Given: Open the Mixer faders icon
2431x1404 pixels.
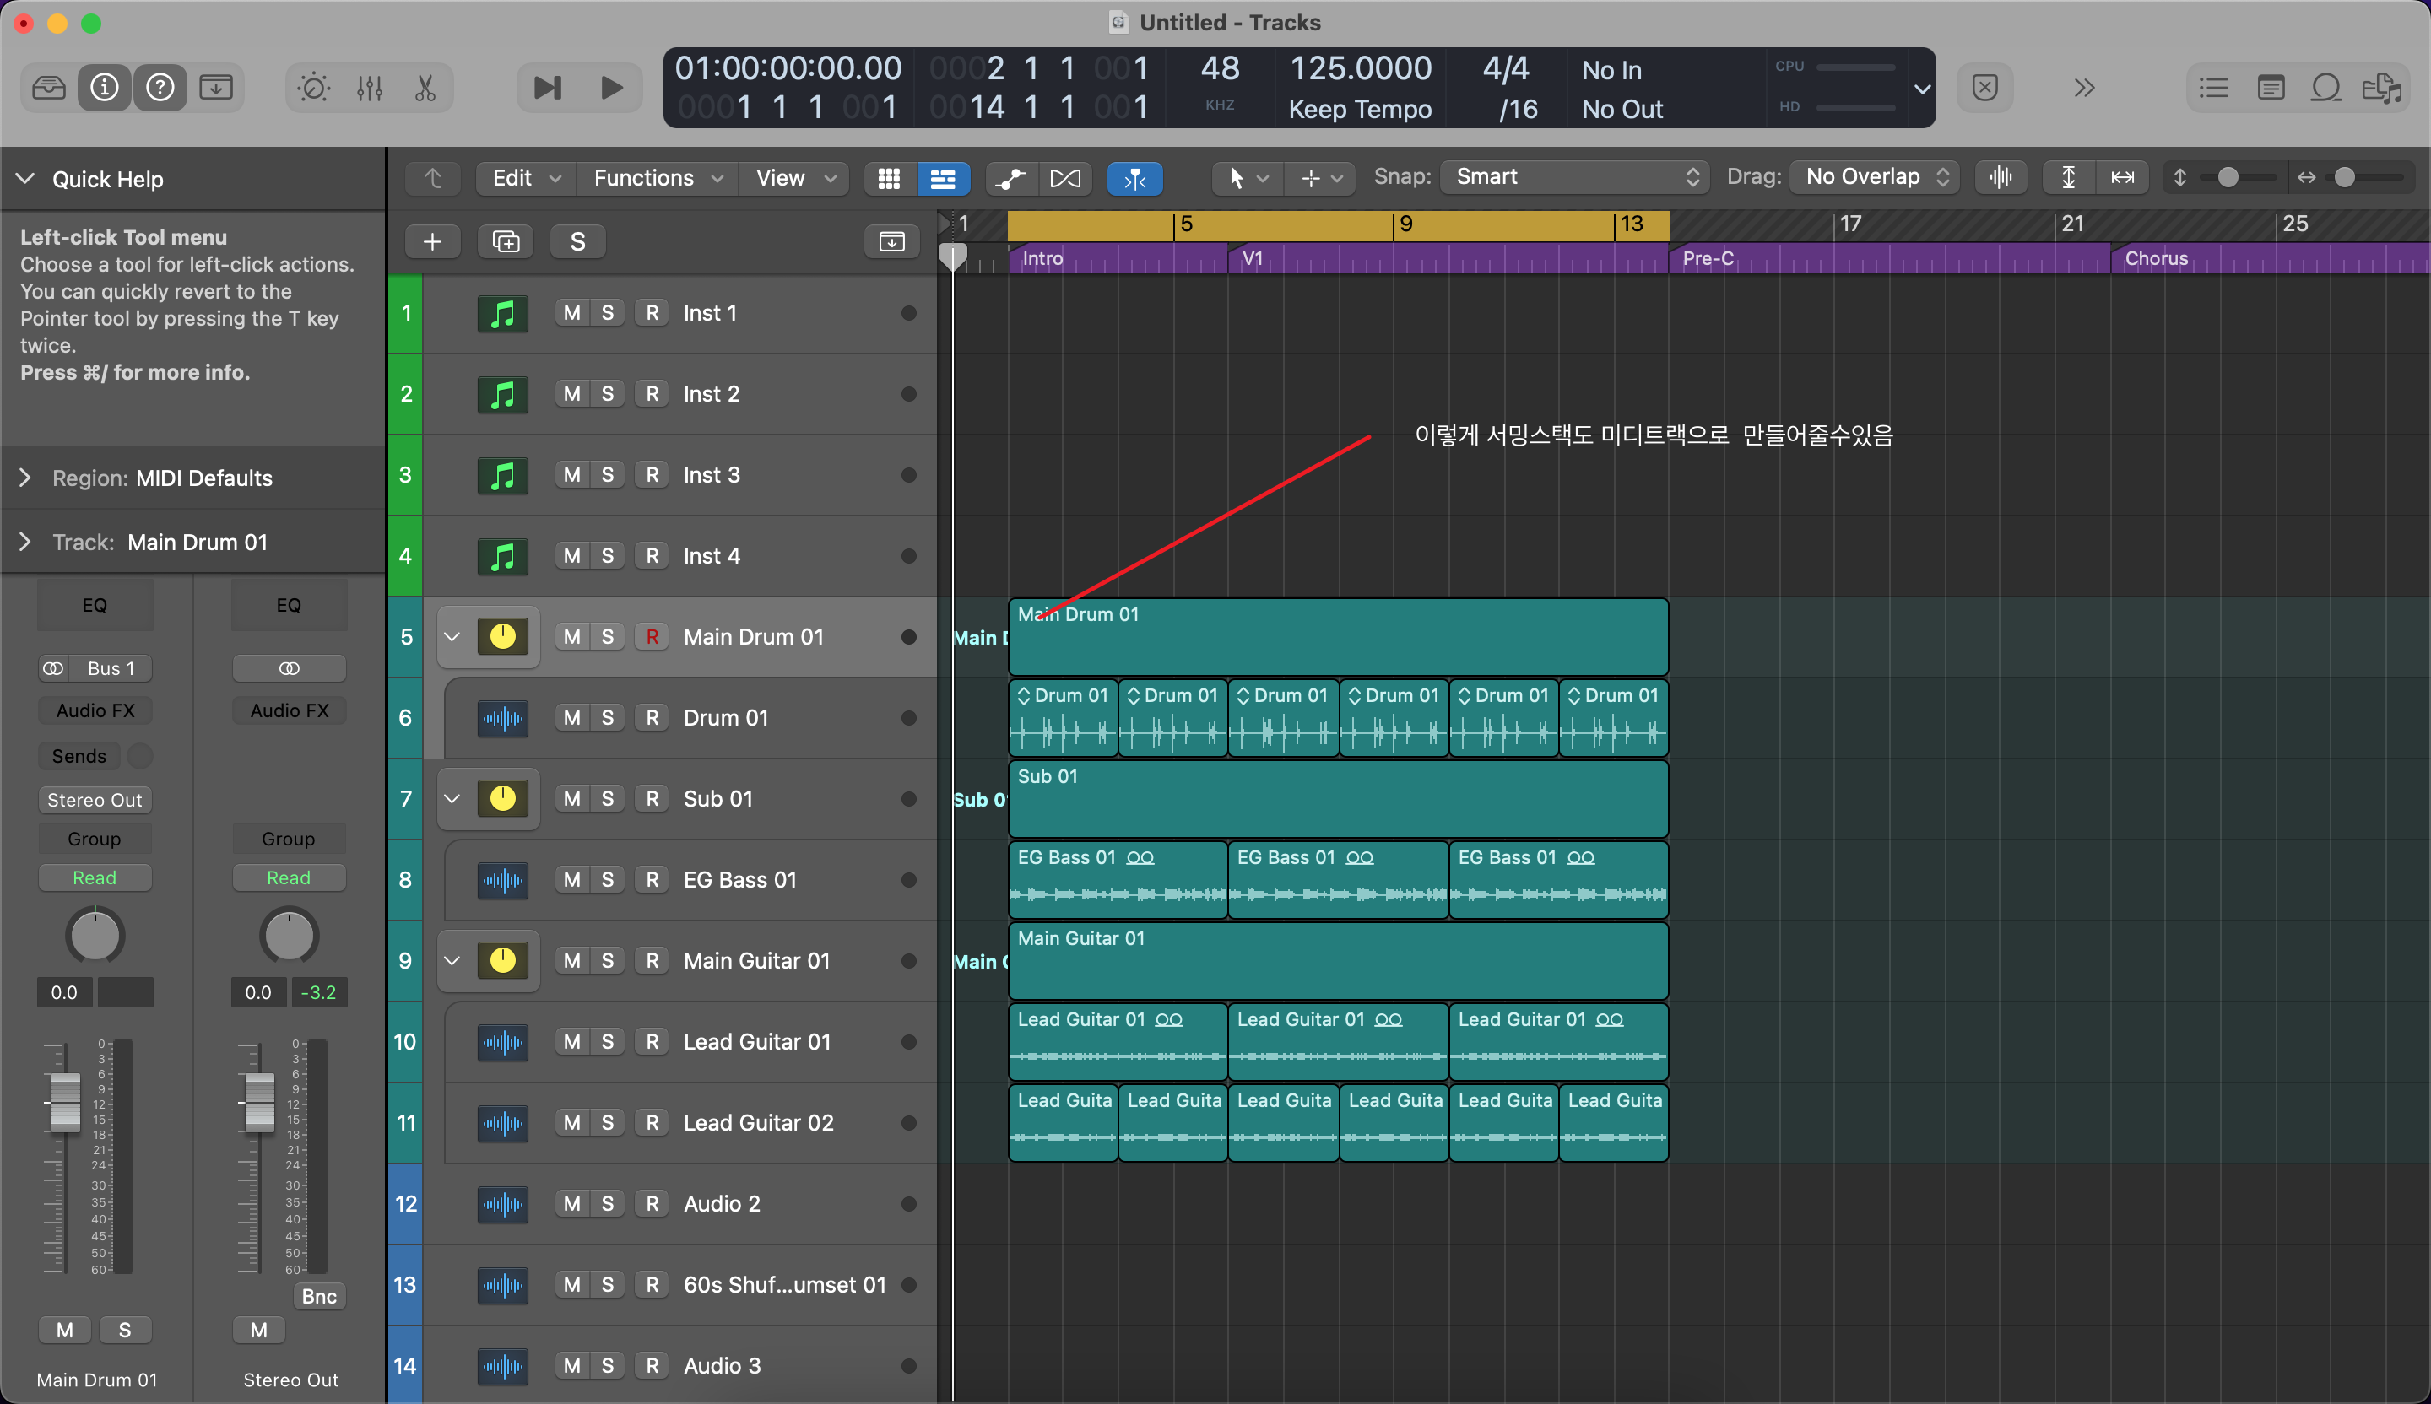Looking at the screenshot, I should pyautogui.click(x=371, y=89).
